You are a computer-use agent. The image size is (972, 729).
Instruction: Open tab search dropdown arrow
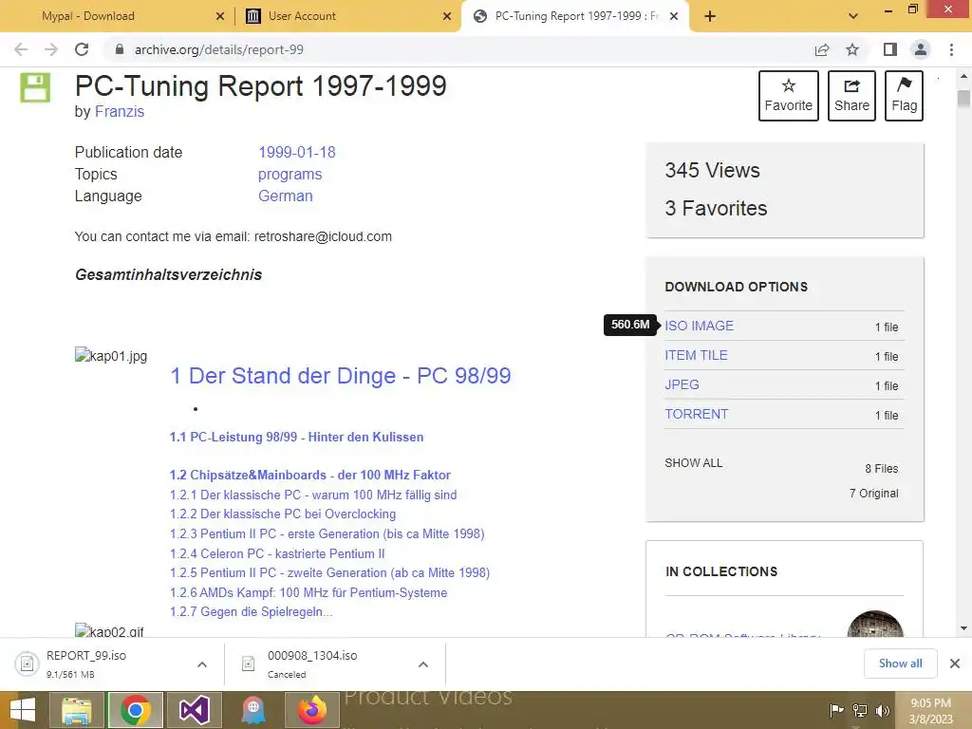853,16
